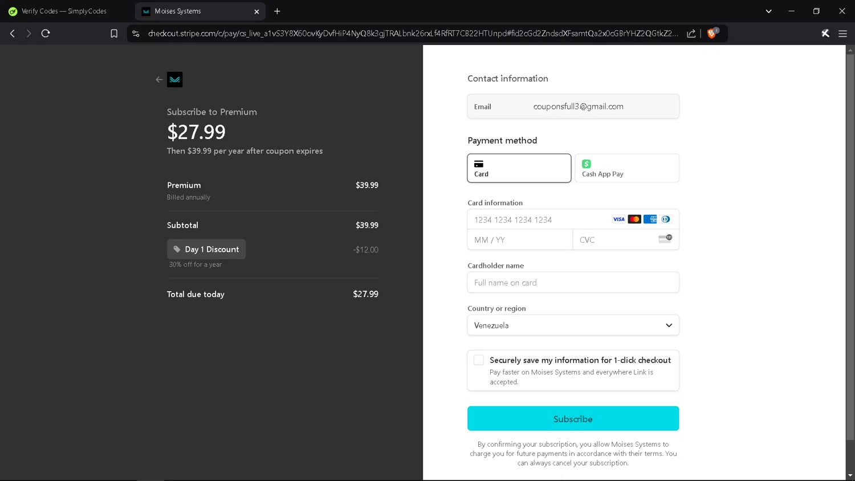Click the email field showing couponsfull3@gmail.com
This screenshot has height=481, width=855.
pyautogui.click(x=573, y=107)
